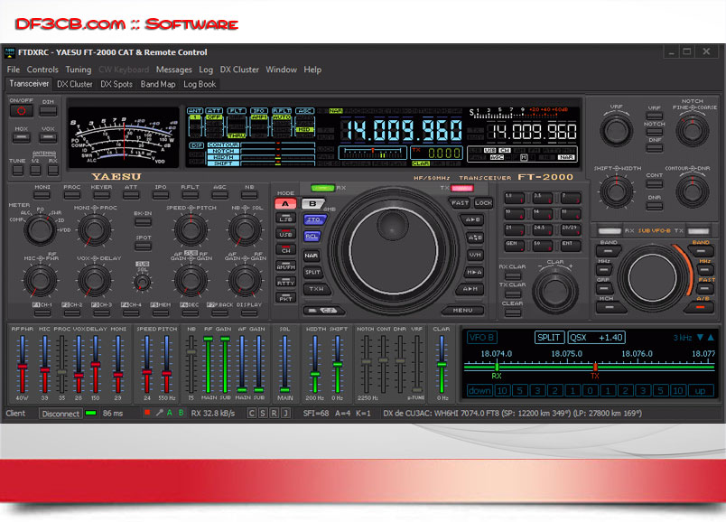Viewport: 726px width, 522px height.
Task: Switch to the DX Spots tab
Action: point(116,84)
